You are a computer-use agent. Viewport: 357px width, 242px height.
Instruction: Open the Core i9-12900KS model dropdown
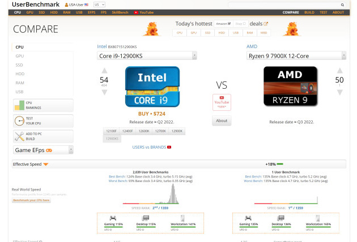coord(147,56)
